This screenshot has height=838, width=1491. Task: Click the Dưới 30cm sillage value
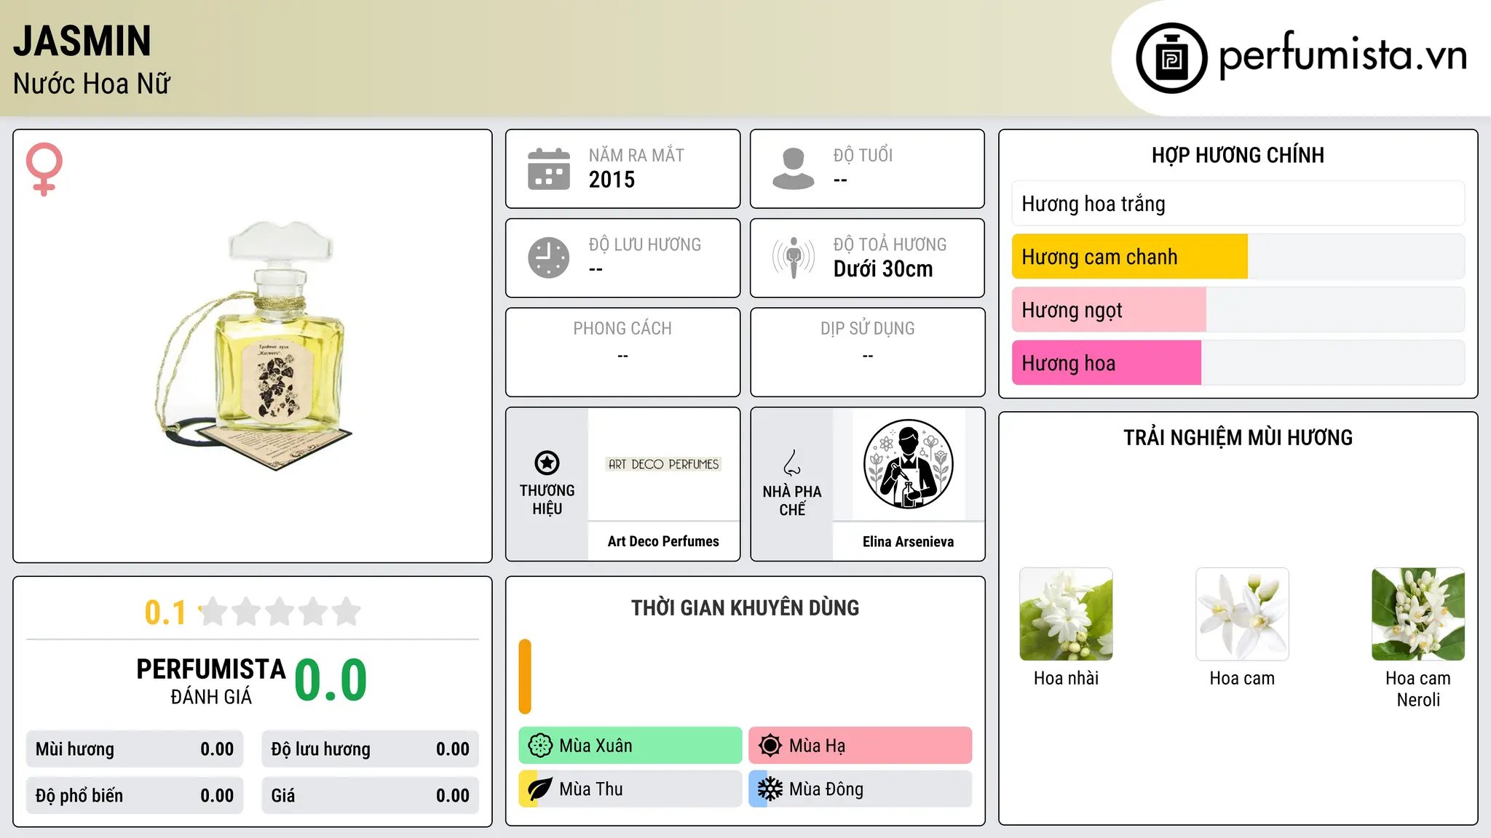[x=883, y=269]
